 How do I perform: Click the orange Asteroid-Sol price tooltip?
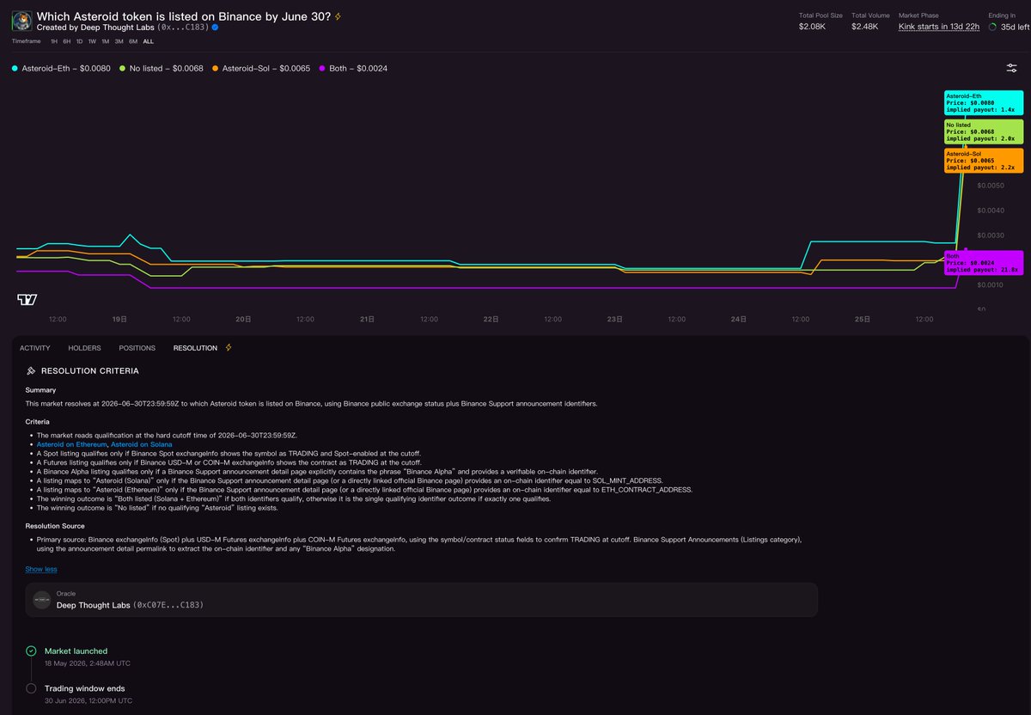point(984,160)
